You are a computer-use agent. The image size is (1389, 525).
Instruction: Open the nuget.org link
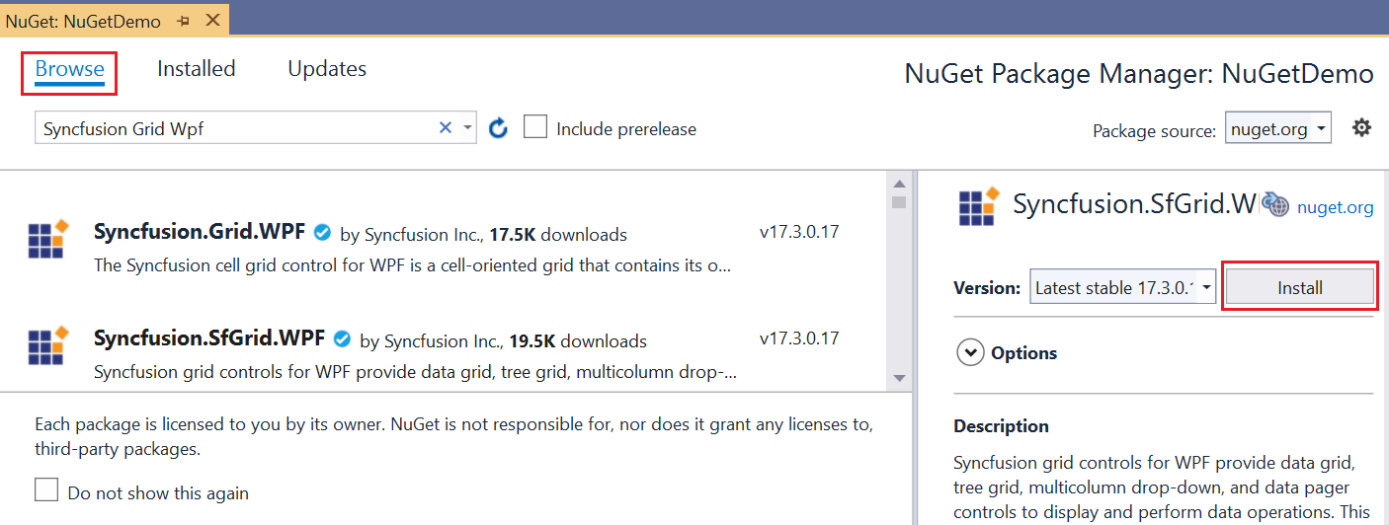pyautogui.click(x=1335, y=207)
